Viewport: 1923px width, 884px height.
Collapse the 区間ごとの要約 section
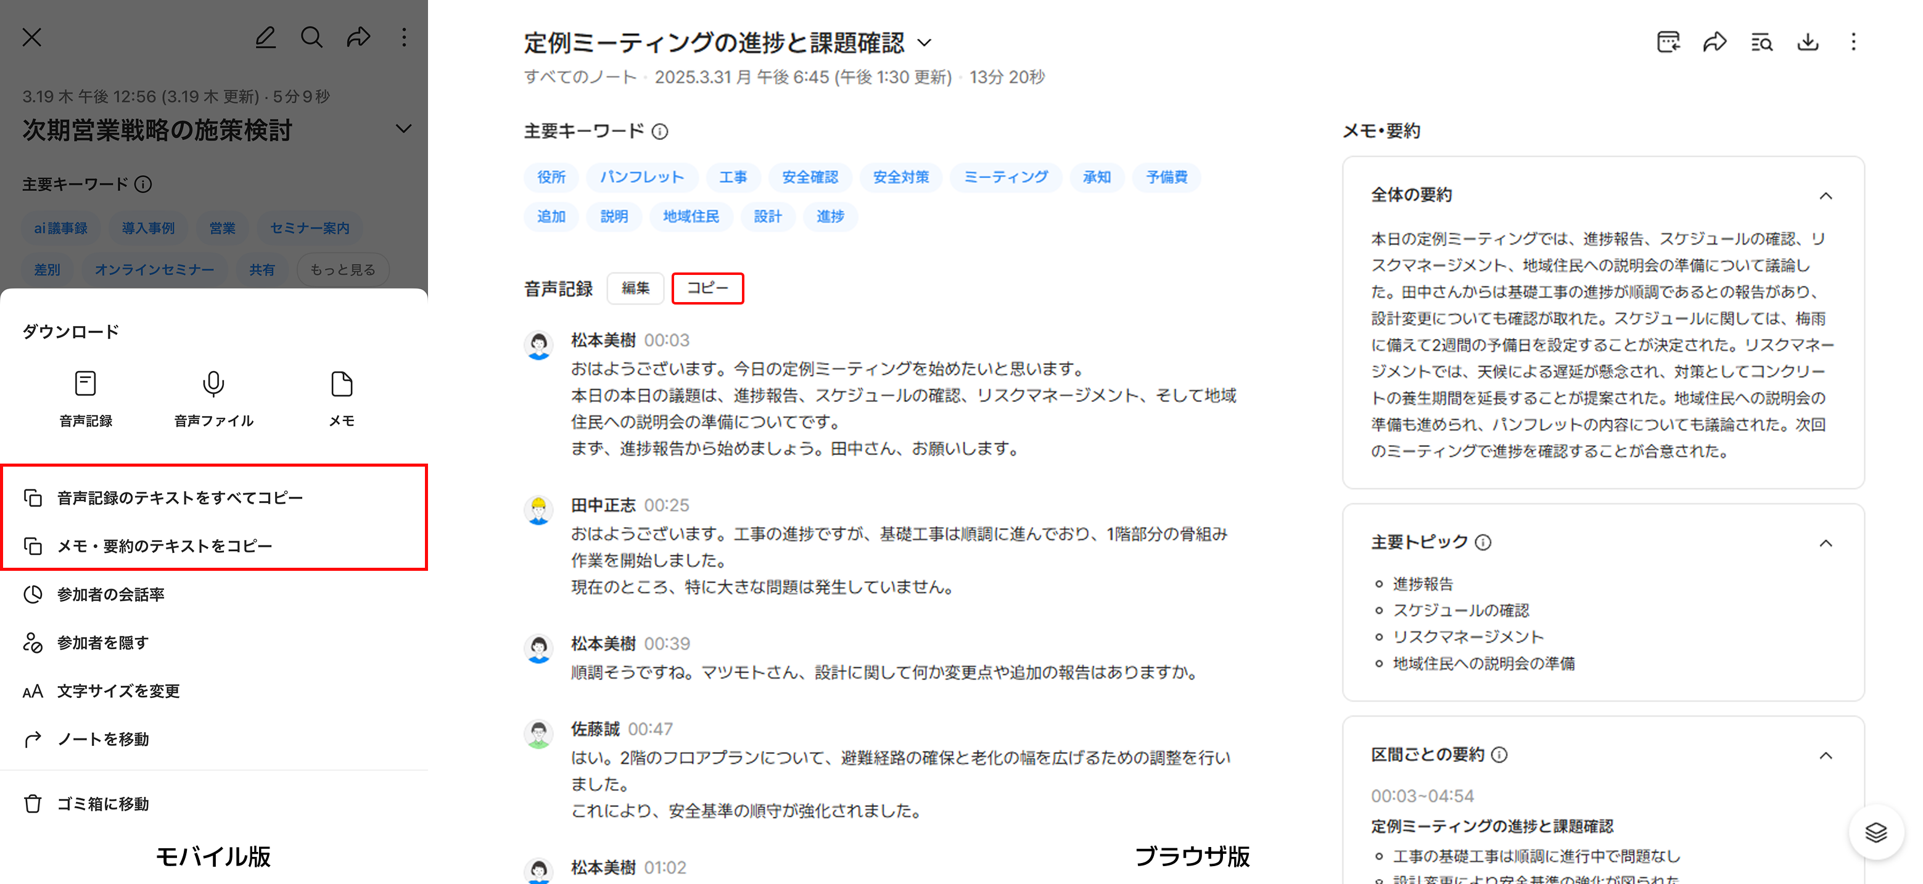point(1826,755)
